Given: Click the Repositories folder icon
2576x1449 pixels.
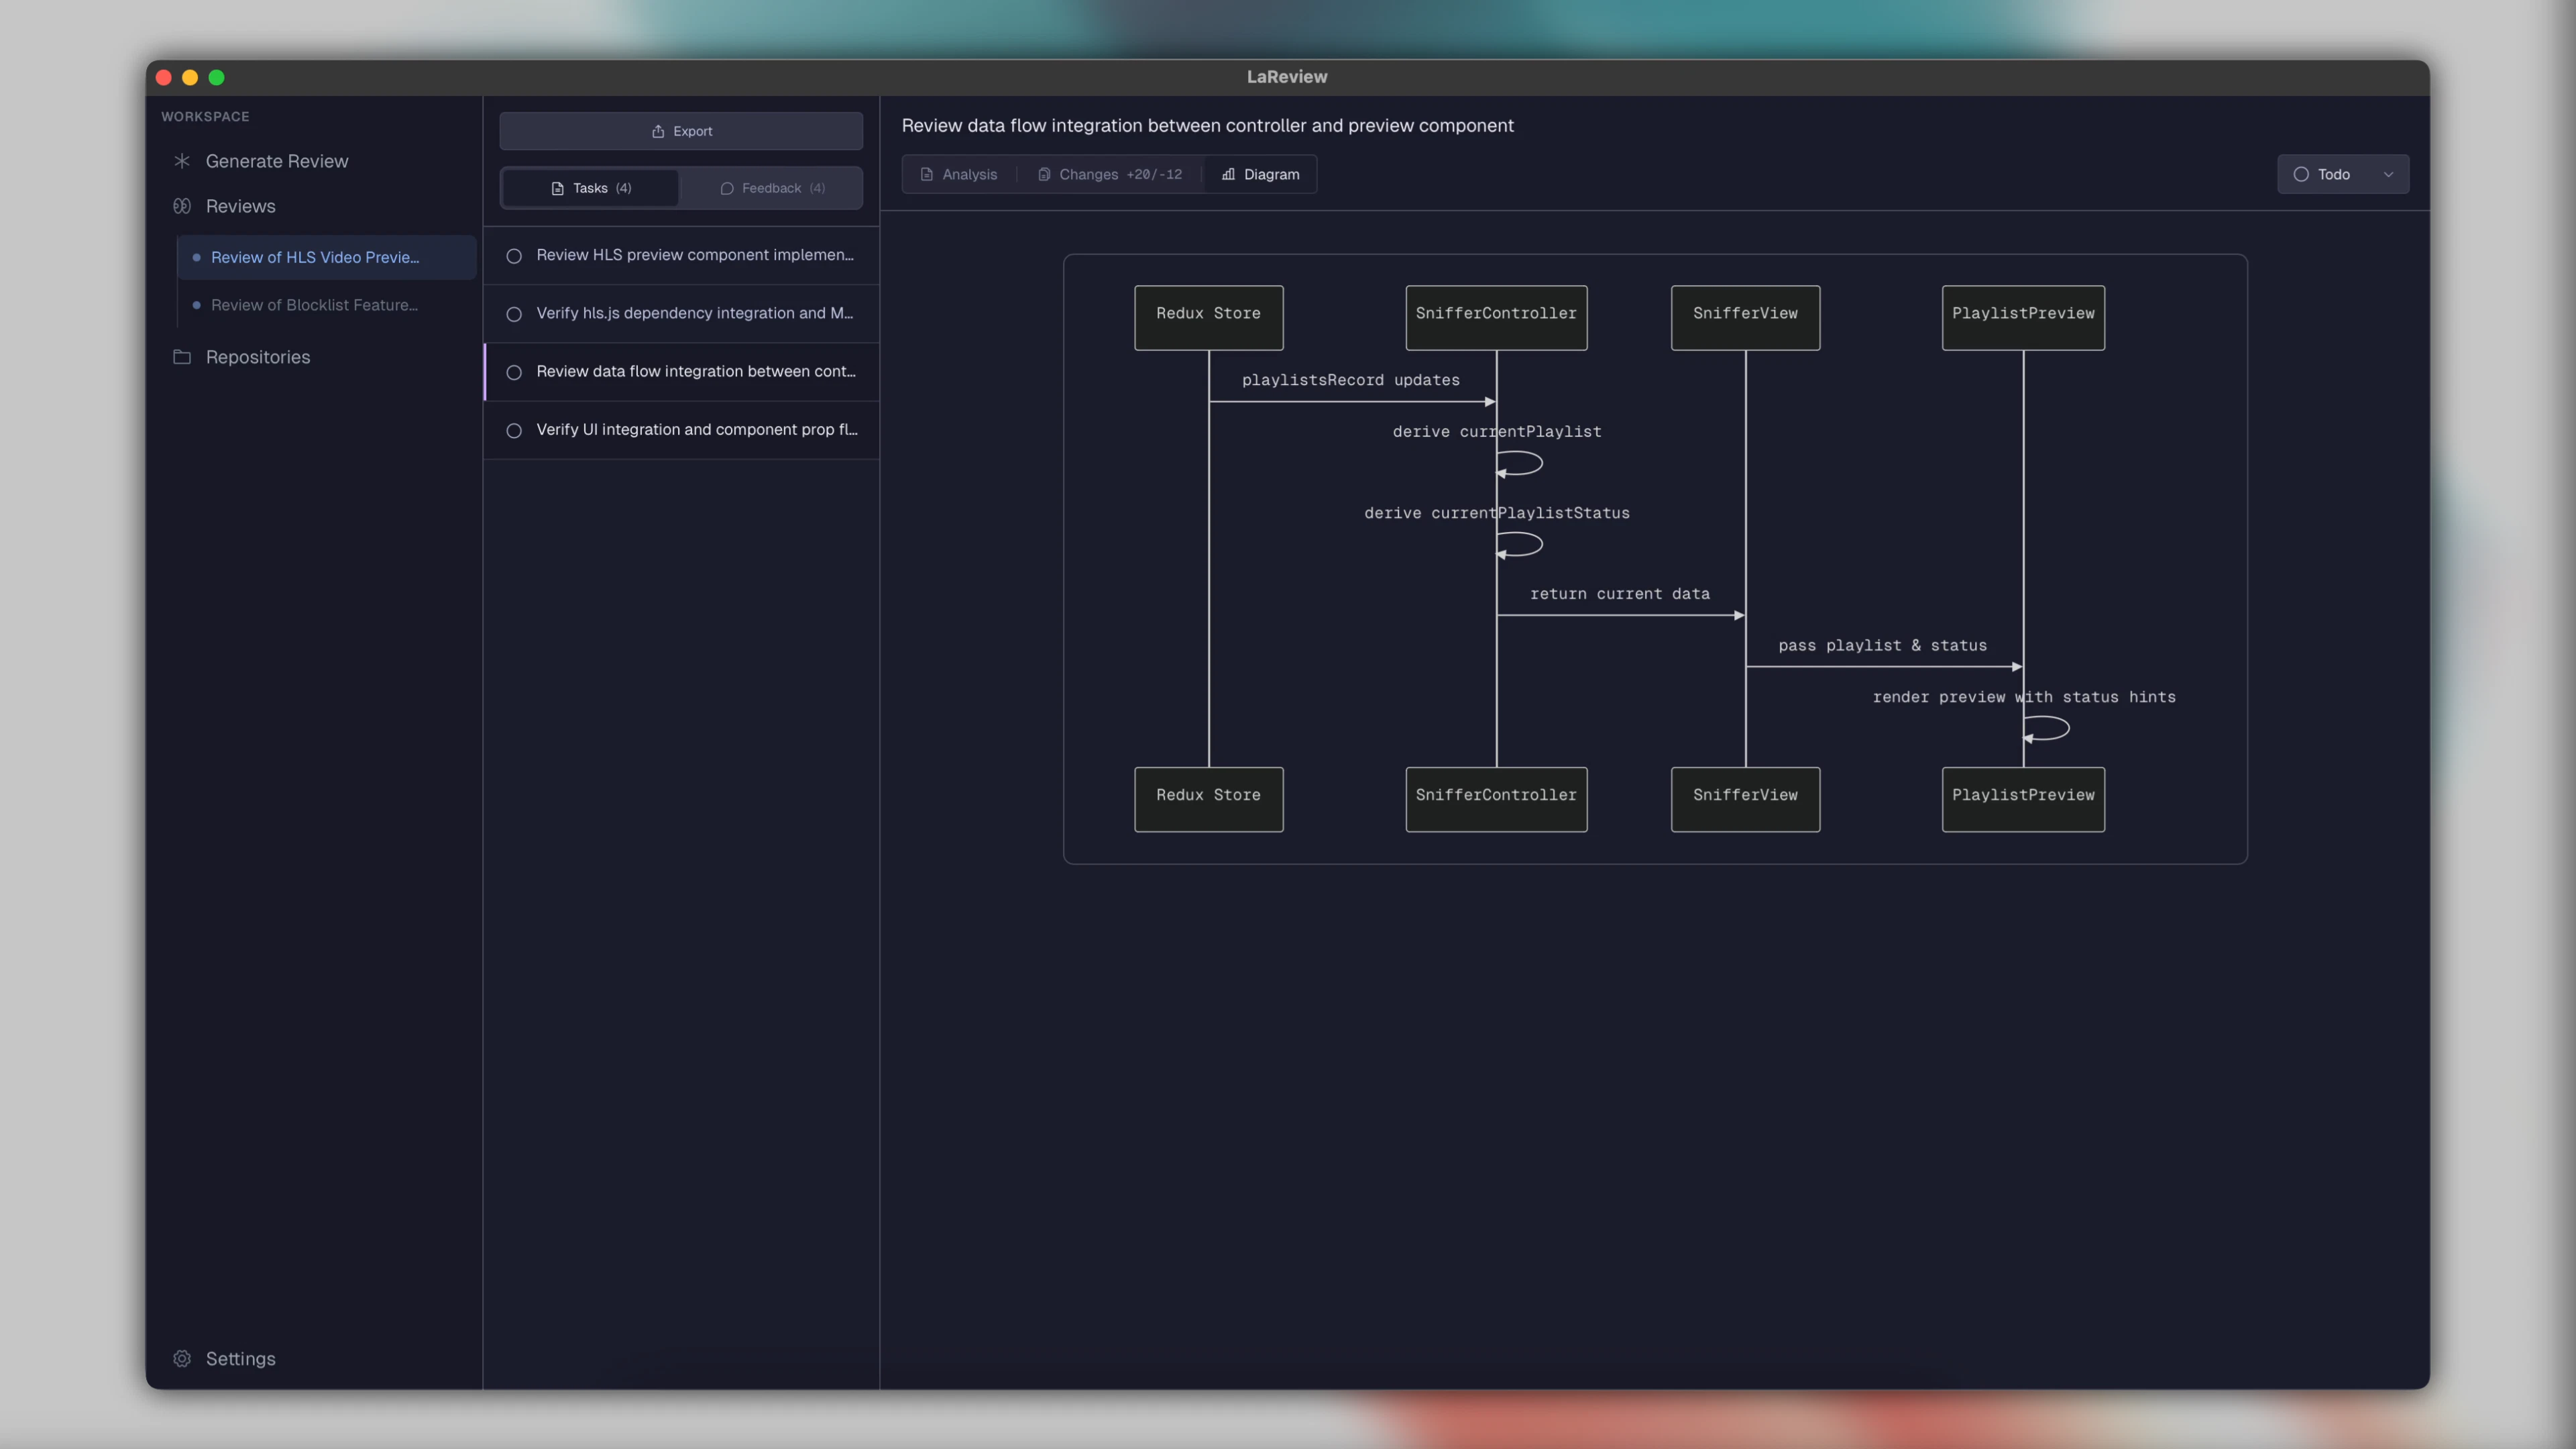Looking at the screenshot, I should pyautogui.click(x=182, y=357).
